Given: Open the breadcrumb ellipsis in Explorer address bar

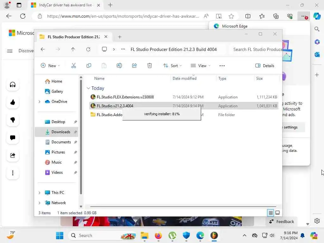Looking at the screenshot, I should (123, 49).
